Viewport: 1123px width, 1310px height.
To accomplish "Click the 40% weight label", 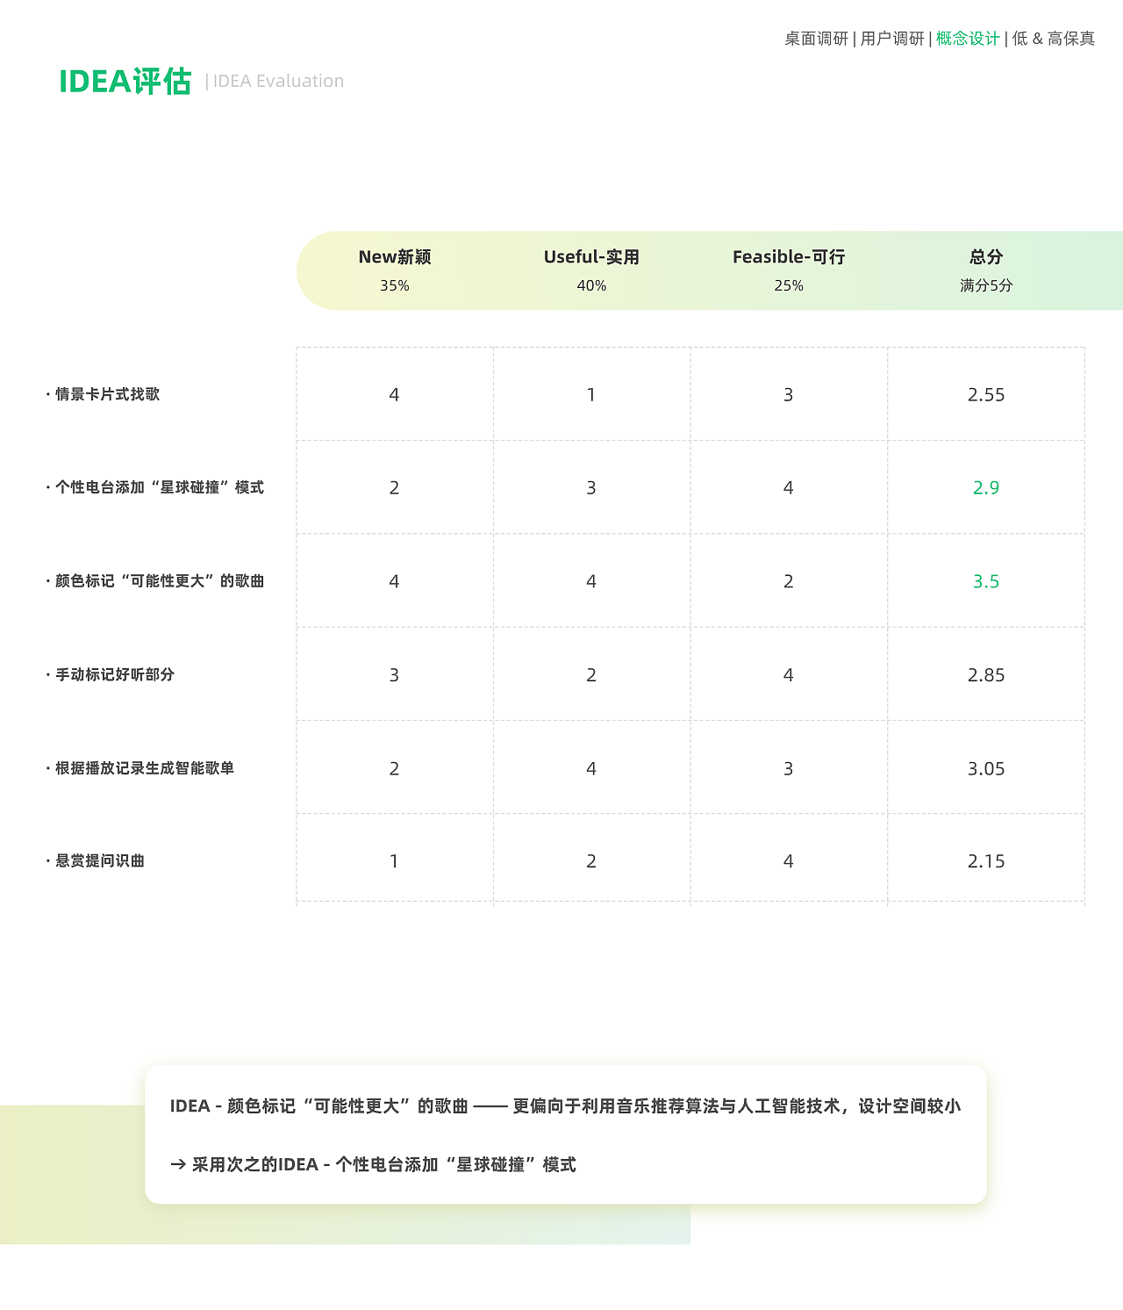I will point(591,285).
